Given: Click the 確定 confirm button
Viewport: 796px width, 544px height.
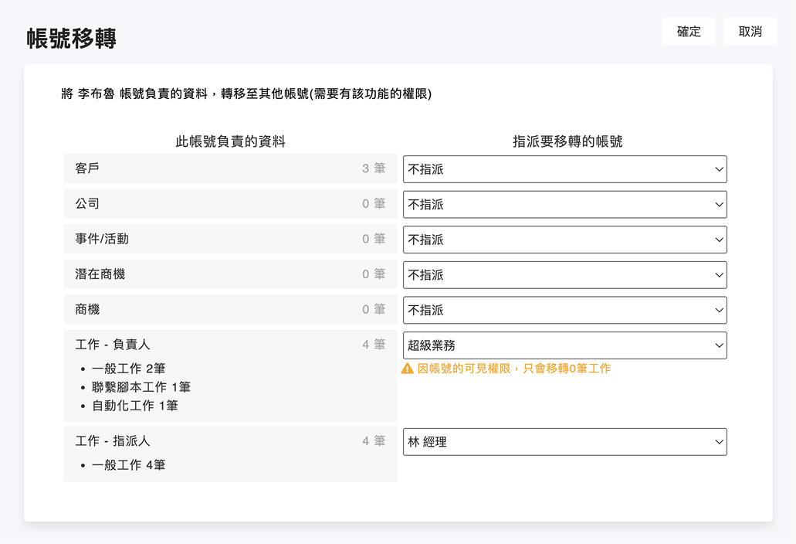Looking at the screenshot, I should point(689,32).
